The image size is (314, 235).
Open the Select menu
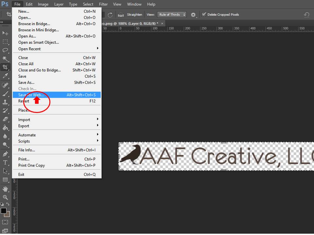(88, 4)
